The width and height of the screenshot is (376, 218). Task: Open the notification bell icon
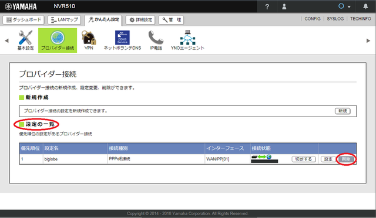[x=365, y=6]
